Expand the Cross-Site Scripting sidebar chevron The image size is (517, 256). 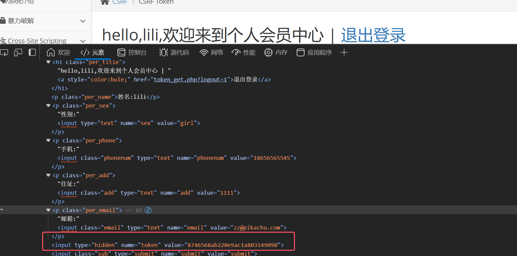(x=83, y=41)
